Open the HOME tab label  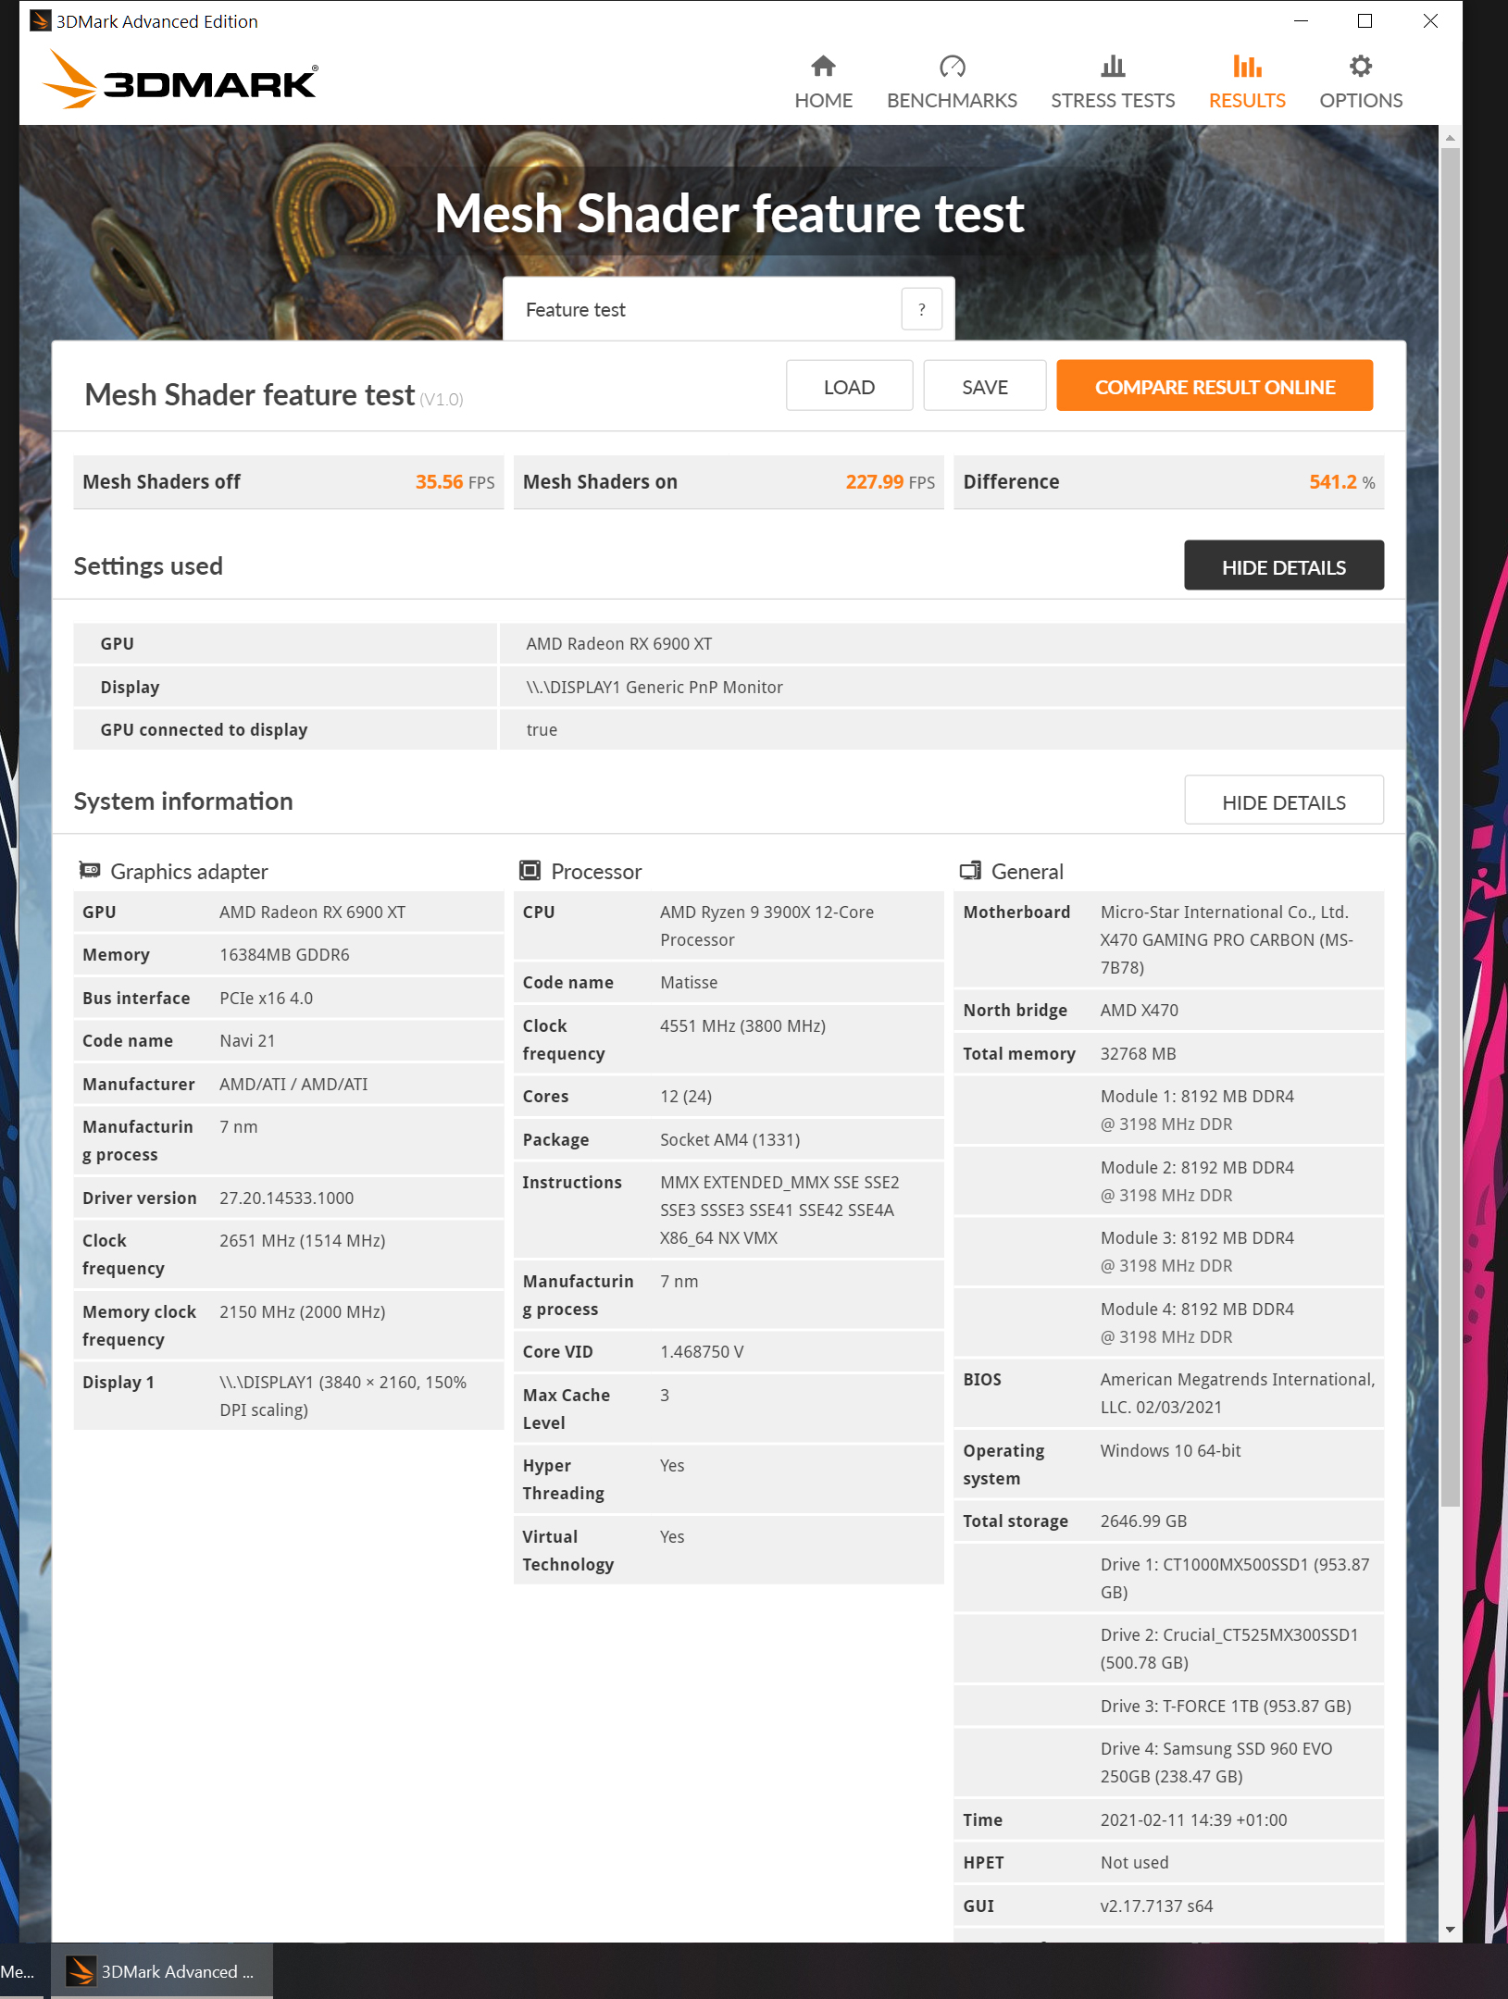point(823,100)
